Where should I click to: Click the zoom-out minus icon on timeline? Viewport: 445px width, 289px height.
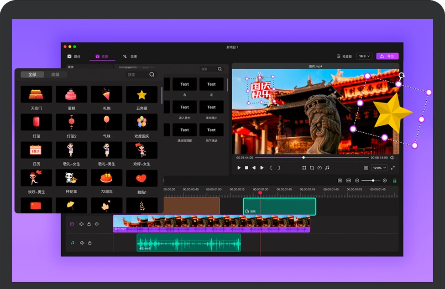pyautogui.click(x=357, y=181)
